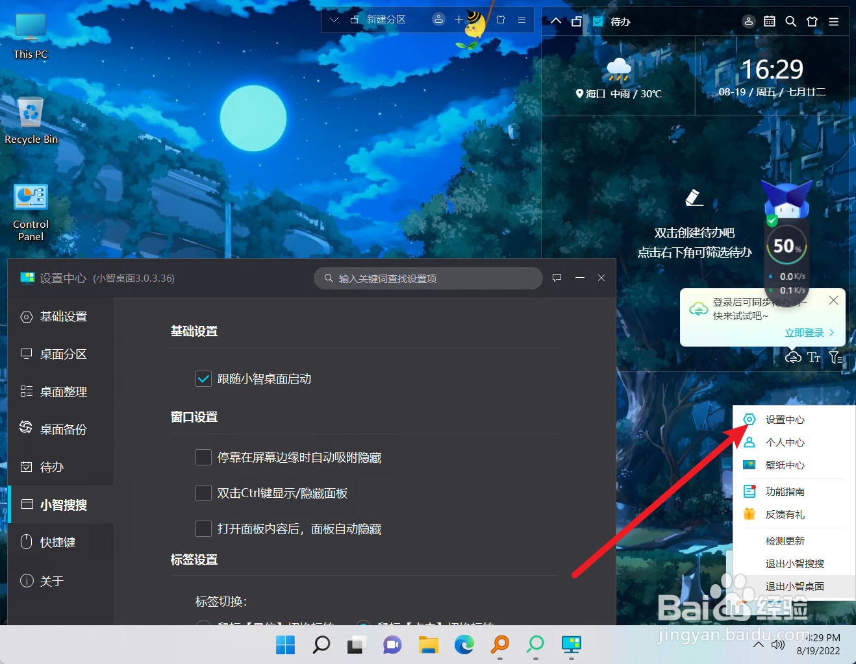Screen dimensions: 856x664
Task: Minimize the 设置中心 window
Action: coord(580,278)
